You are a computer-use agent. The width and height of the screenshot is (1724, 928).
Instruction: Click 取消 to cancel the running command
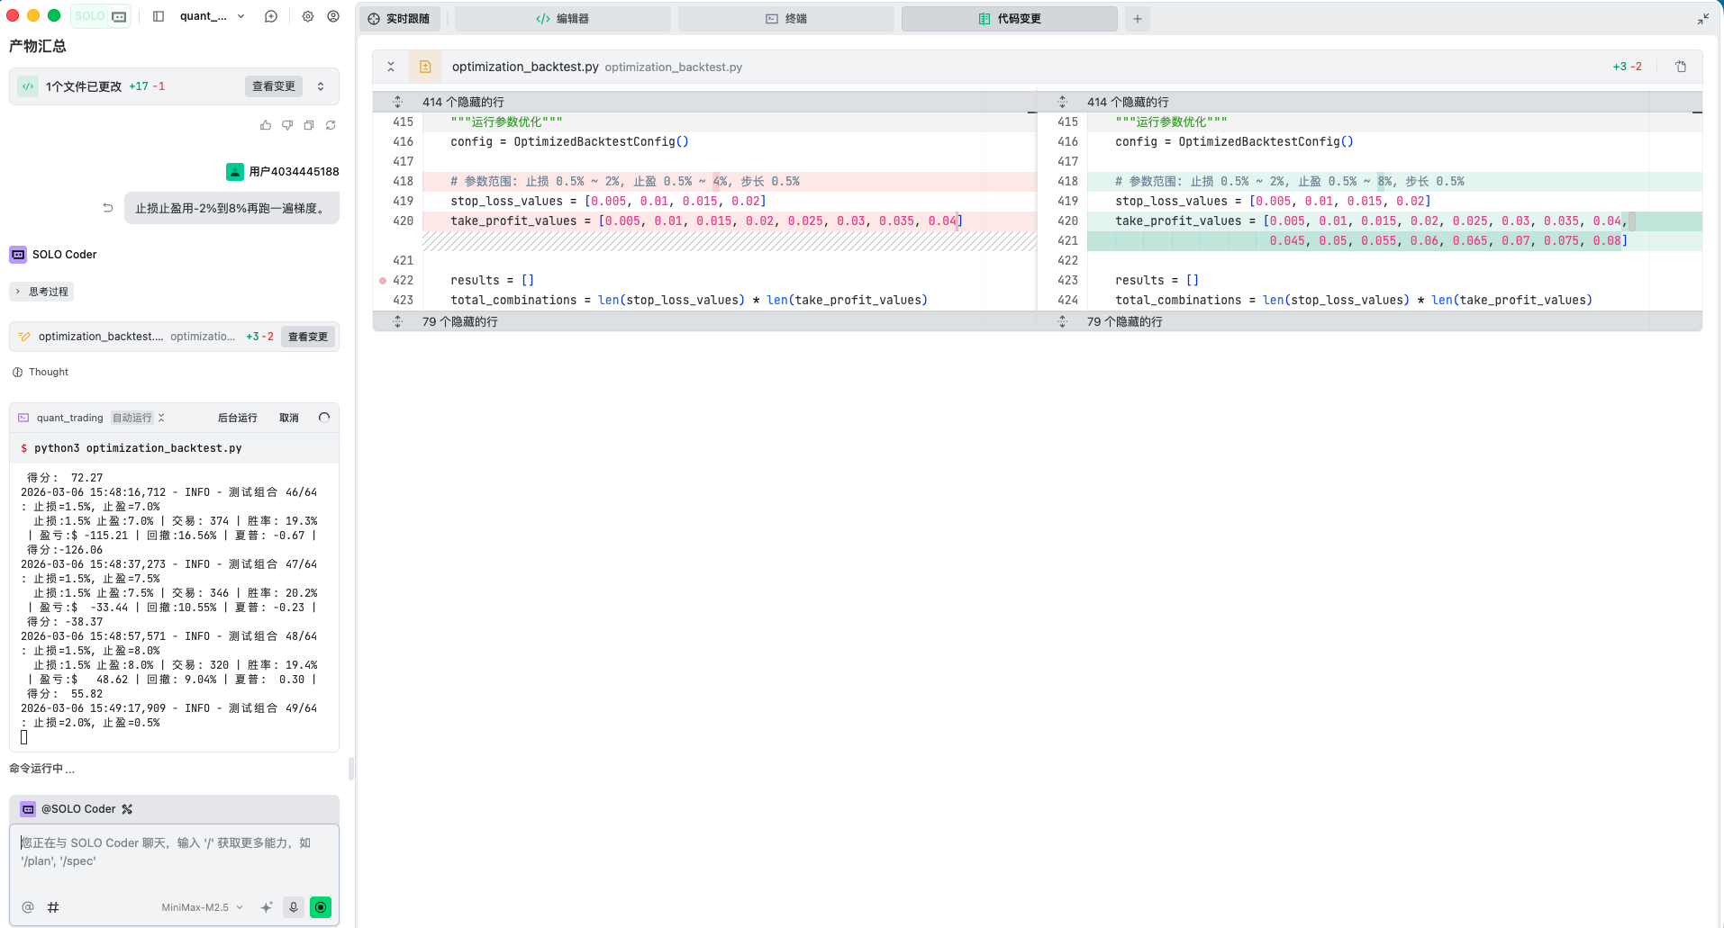288,418
